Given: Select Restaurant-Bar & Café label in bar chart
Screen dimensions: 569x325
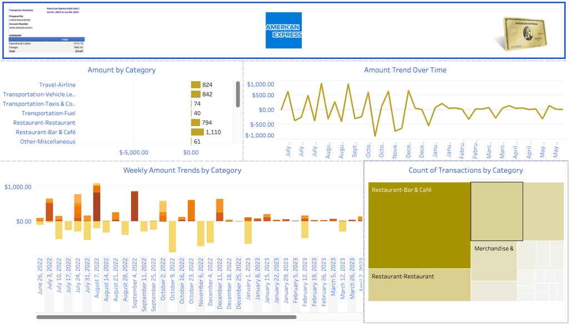Looking at the screenshot, I should pyautogui.click(x=46, y=132).
